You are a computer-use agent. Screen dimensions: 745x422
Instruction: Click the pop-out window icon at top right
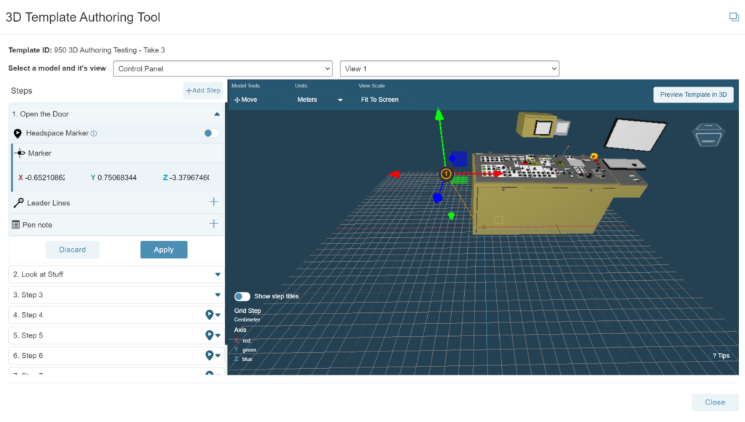coord(734,17)
